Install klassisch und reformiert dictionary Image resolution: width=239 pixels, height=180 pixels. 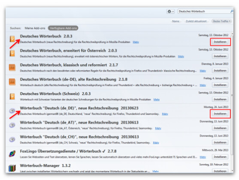point(220,71)
